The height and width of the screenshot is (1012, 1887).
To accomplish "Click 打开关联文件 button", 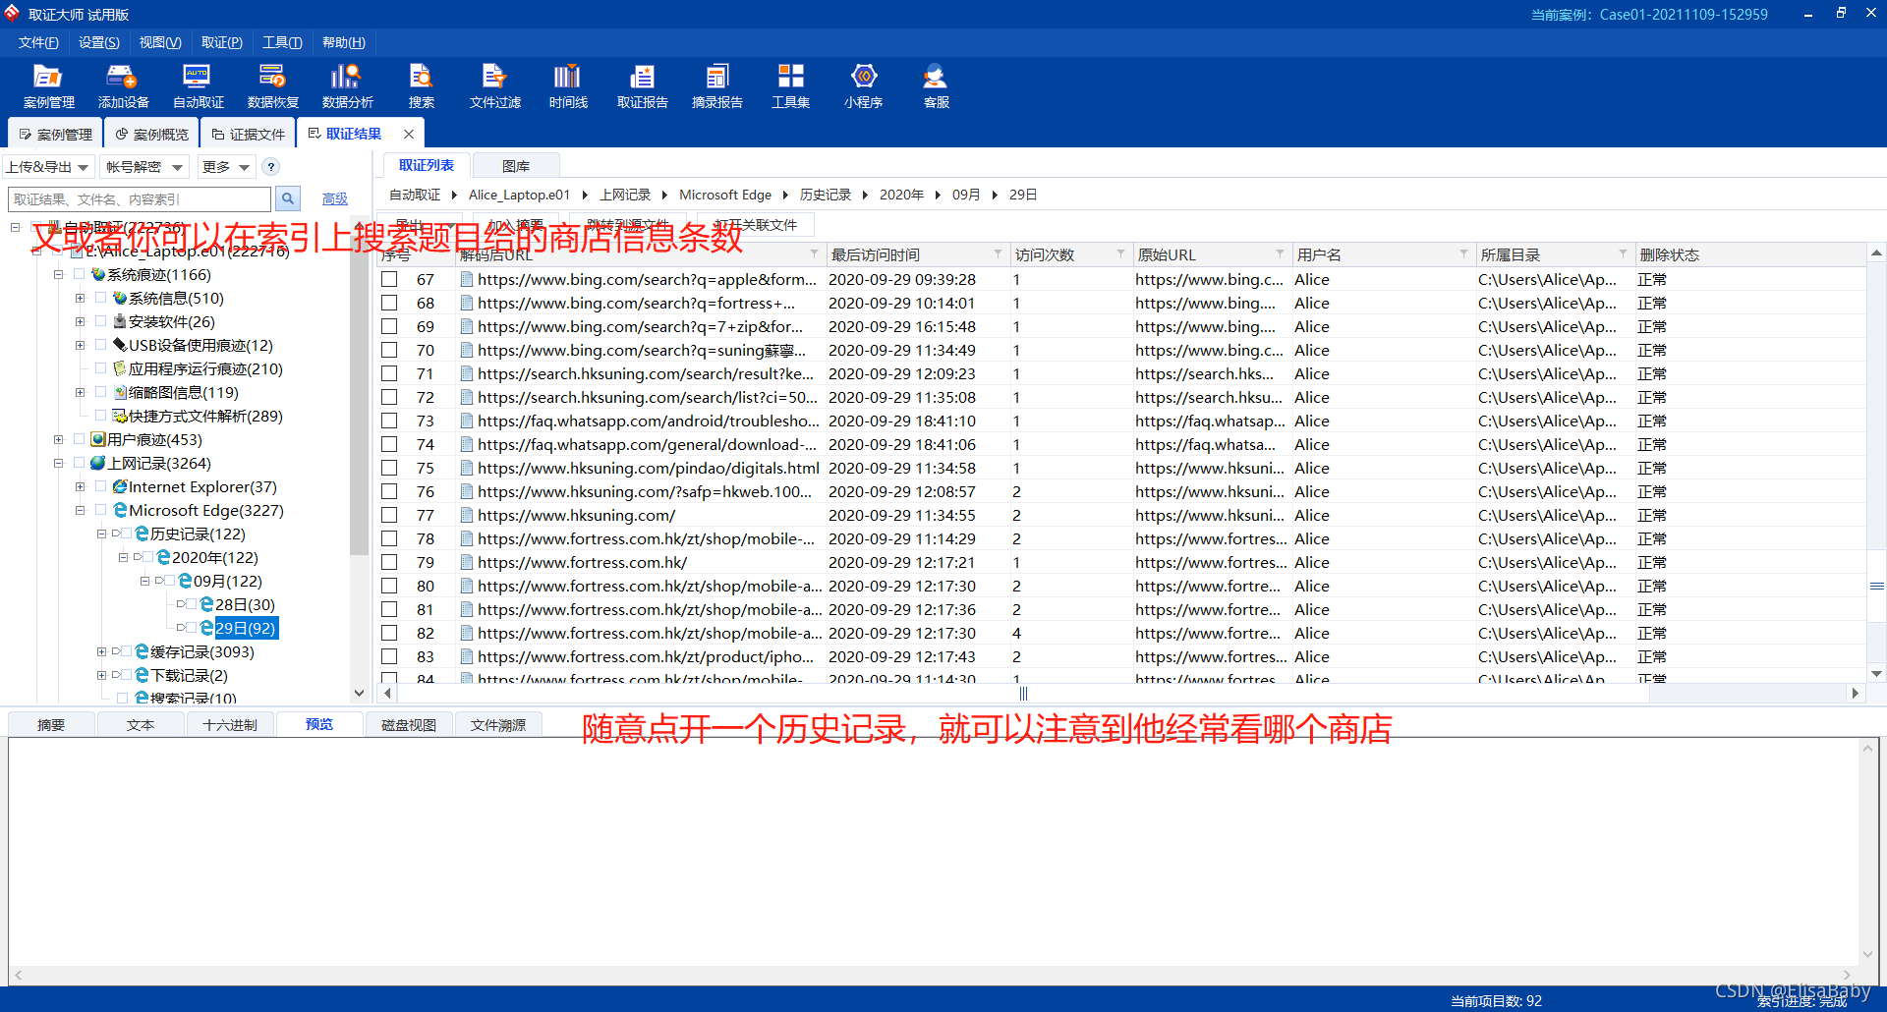I will pyautogui.click(x=756, y=225).
